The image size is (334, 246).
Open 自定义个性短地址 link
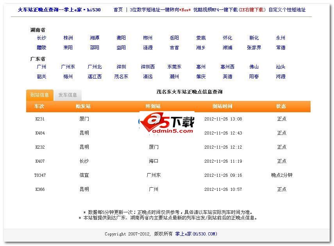287,10
